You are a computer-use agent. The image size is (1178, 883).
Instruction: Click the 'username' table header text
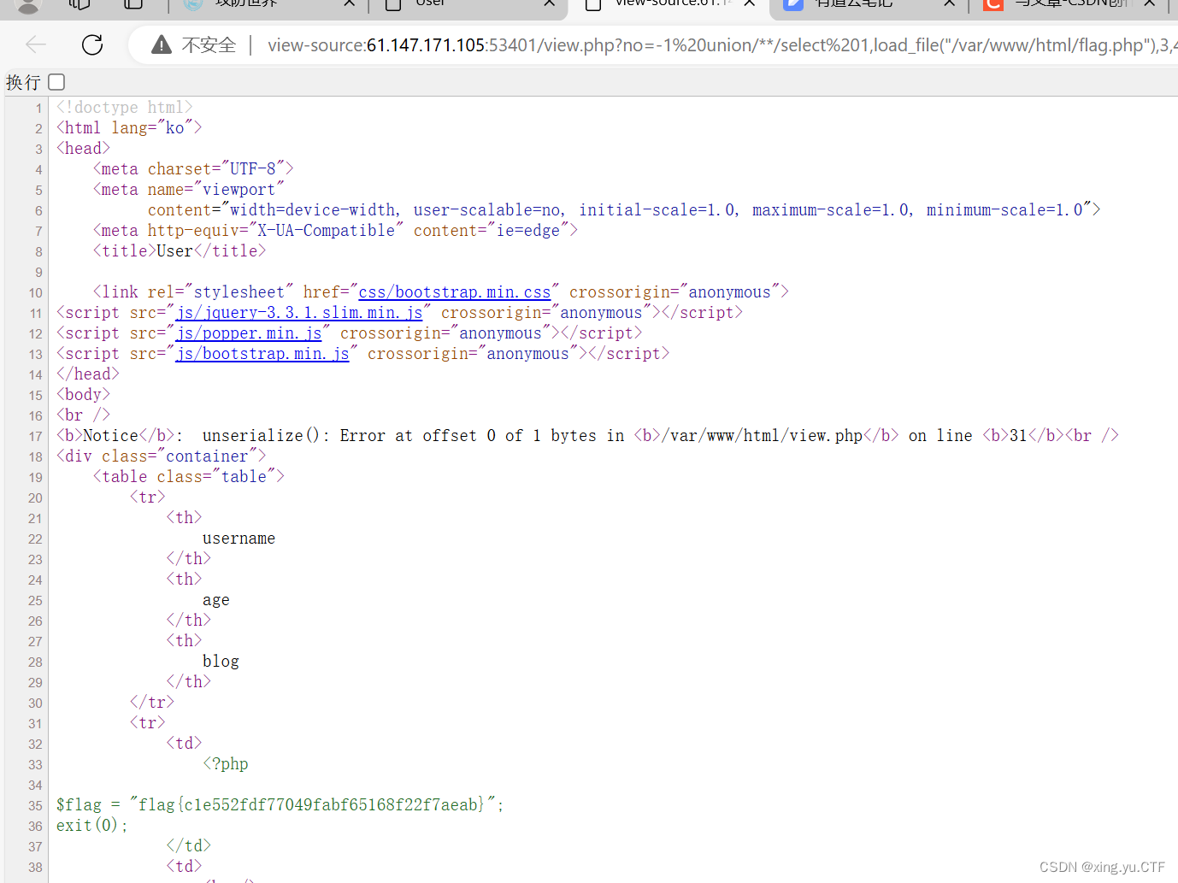tap(239, 539)
